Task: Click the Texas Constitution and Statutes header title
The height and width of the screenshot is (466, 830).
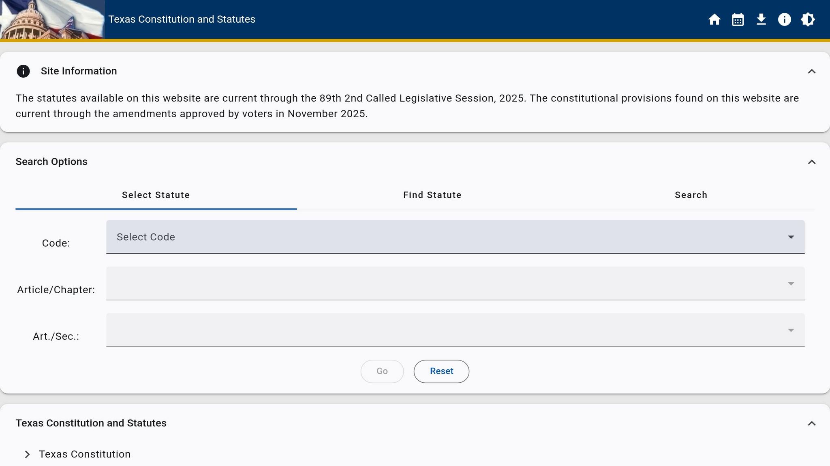Action: coord(182,19)
